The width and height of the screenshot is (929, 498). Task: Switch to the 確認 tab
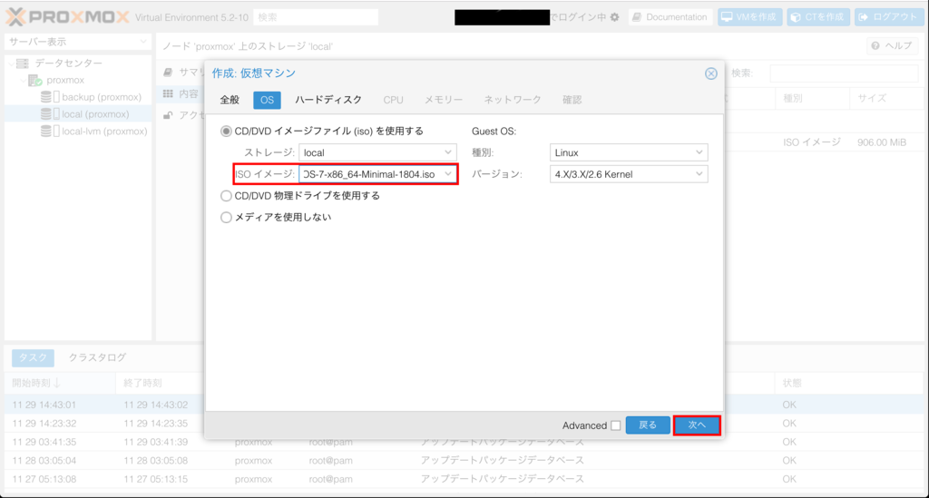point(572,100)
